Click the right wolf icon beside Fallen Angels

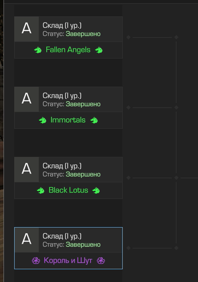[x=99, y=50]
